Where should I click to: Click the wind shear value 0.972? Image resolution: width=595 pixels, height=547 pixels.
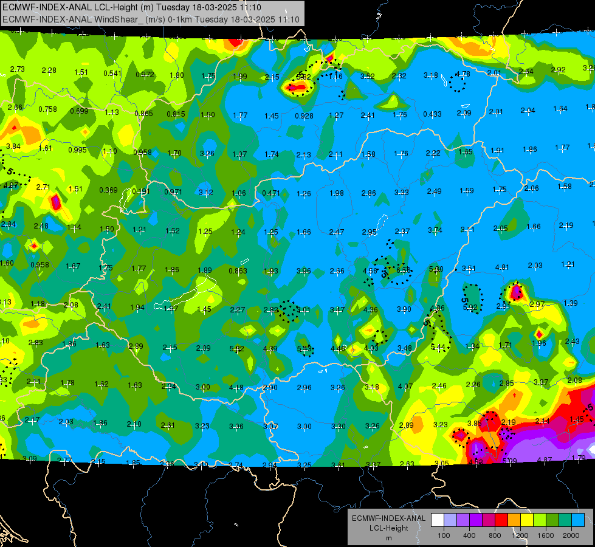(x=145, y=75)
